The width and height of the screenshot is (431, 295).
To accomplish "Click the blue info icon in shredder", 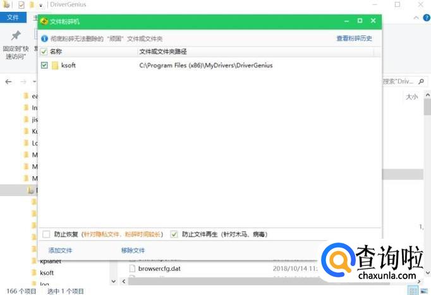I will click(44, 39).
